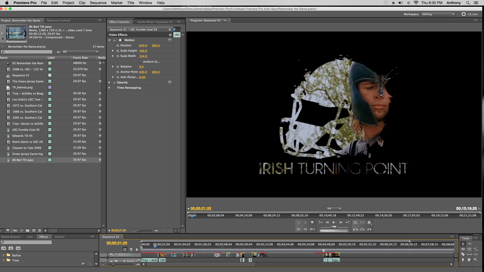This screenshot has width=484, height=272.
Task: Expand the Time Remapping effect
Action: tap(109, 87)
